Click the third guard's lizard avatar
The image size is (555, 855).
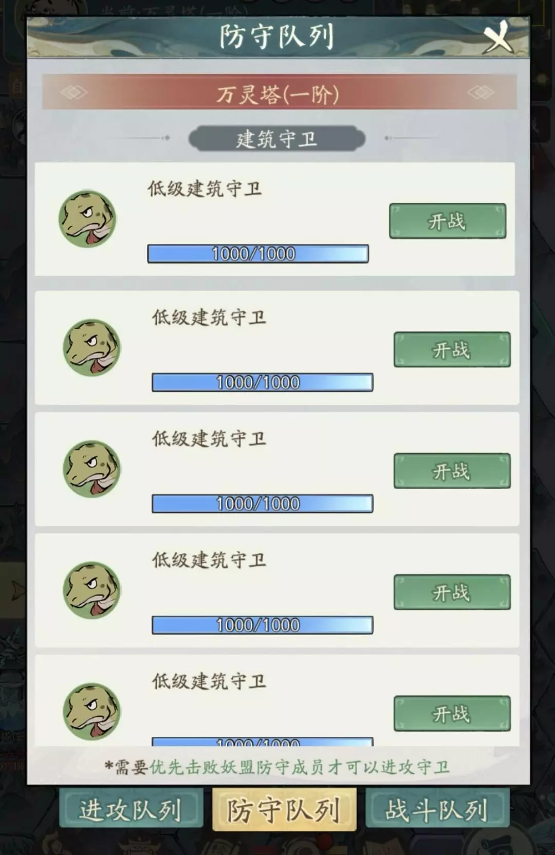[91, 469]
